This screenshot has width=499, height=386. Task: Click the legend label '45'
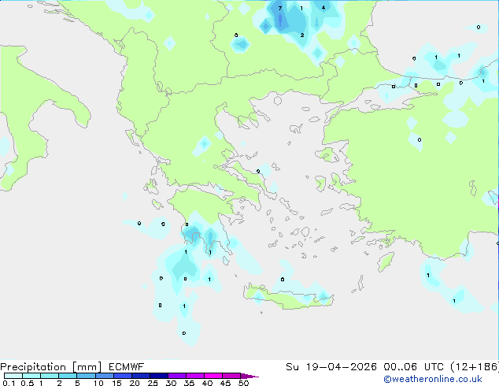pos(225,383)
